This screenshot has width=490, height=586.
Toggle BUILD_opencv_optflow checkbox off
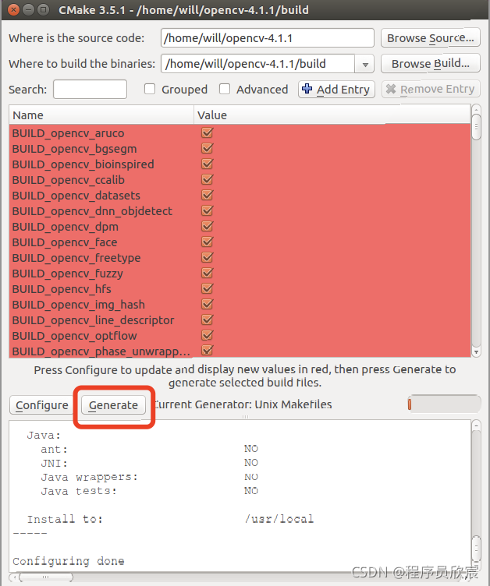point(207,336)
